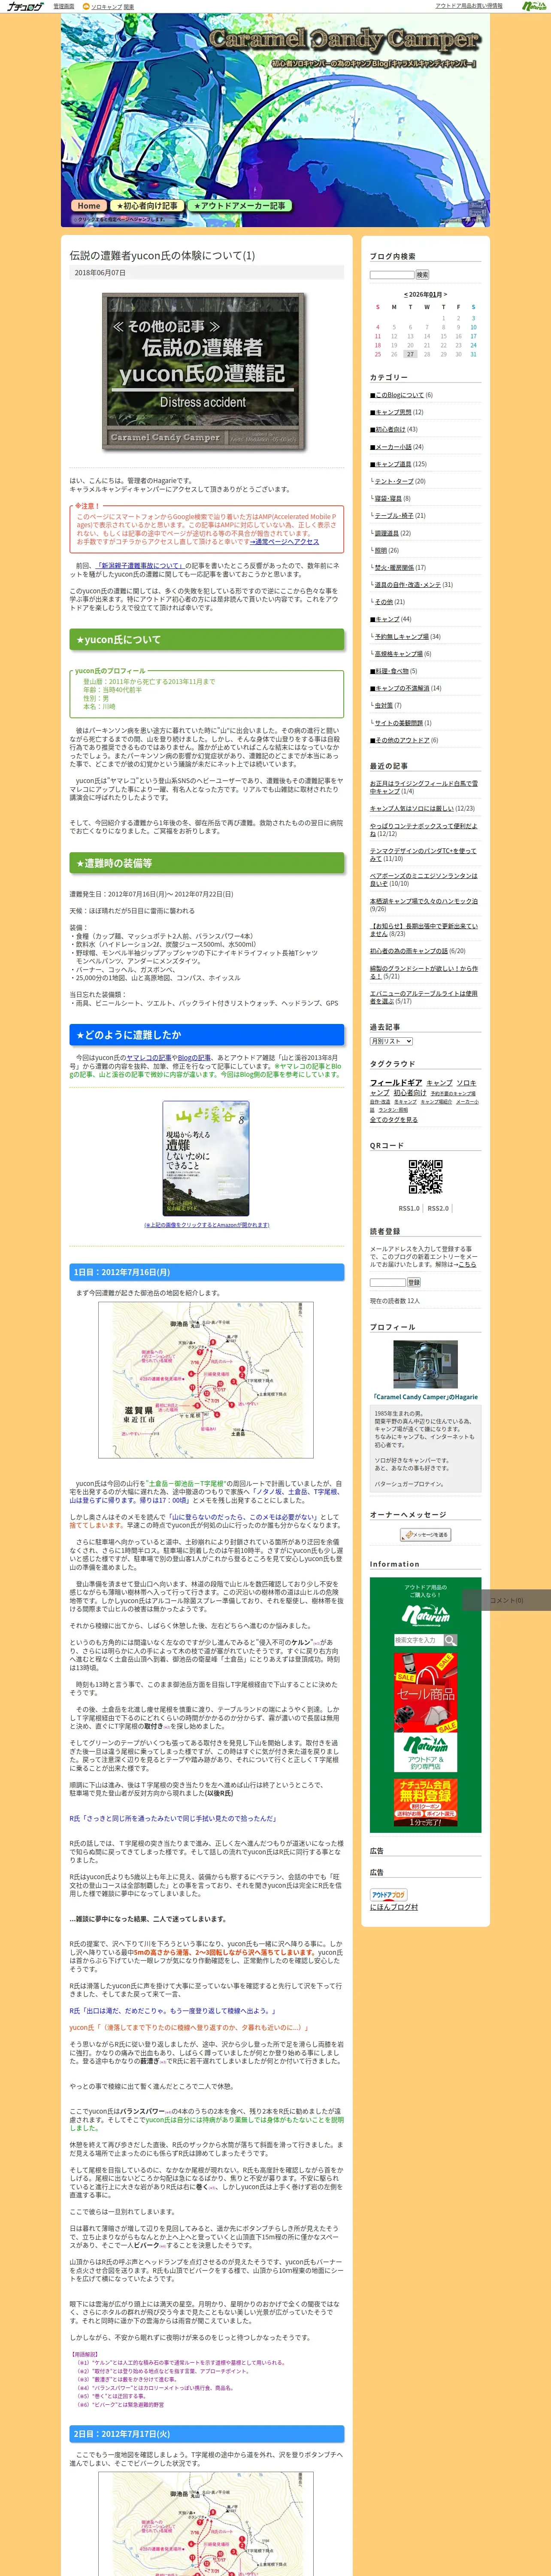Open the テーブル･椅子 subcategory

[393, 516]
